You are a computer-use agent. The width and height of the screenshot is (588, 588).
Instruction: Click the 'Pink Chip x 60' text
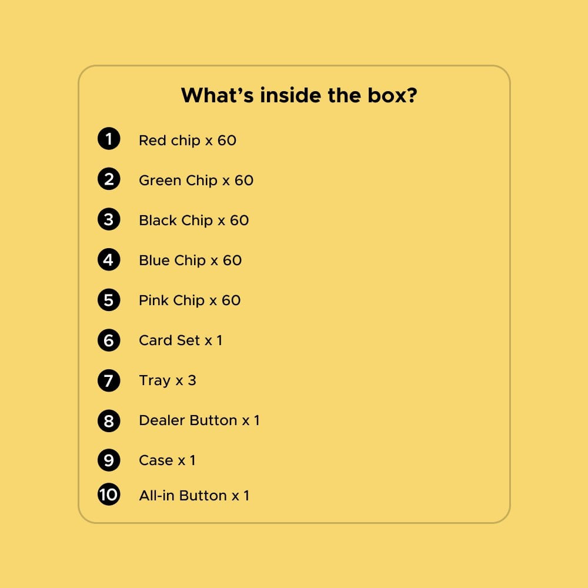pyautogui.click(x=190, y=300)
